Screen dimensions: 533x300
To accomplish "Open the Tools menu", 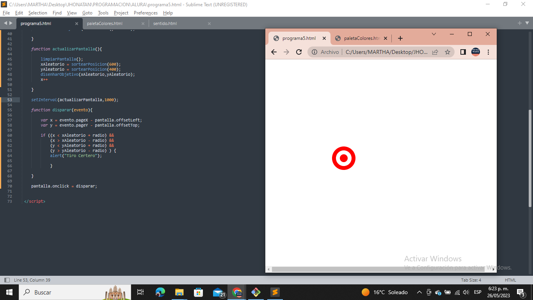I will point(103,13).
